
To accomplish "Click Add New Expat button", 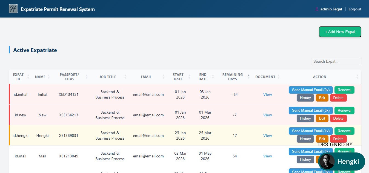I will [x=340, y=31].
